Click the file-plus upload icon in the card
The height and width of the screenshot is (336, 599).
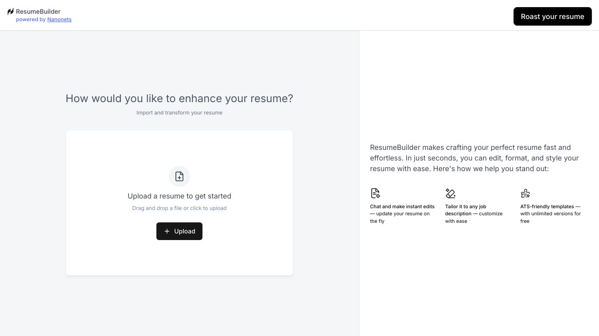(x=179, y=176)
